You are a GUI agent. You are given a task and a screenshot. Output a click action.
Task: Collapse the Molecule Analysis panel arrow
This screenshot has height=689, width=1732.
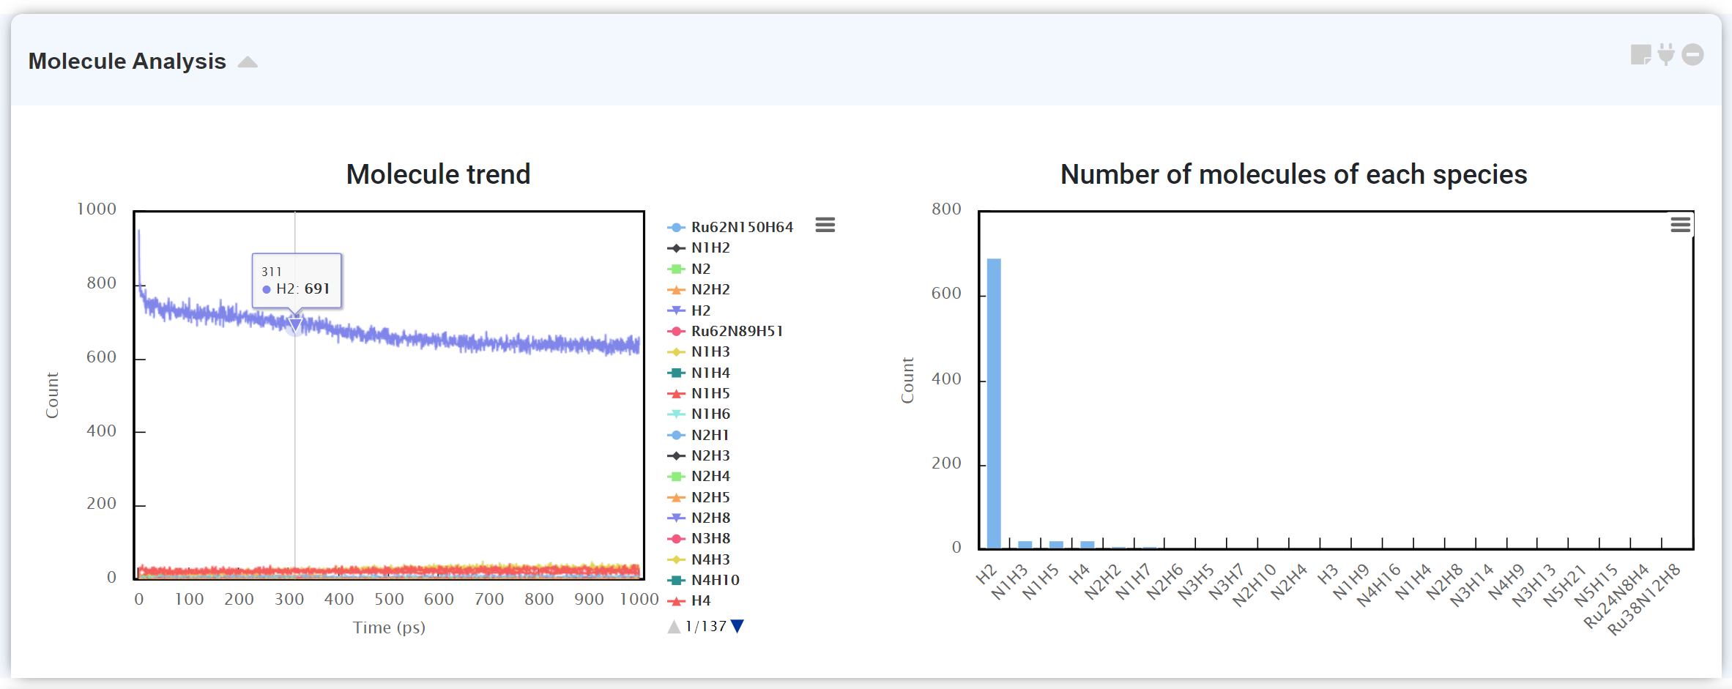point(248,62)
